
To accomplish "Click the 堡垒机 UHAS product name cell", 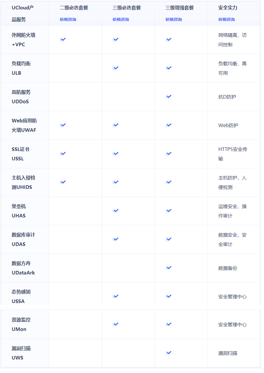I will pos(25,211).
